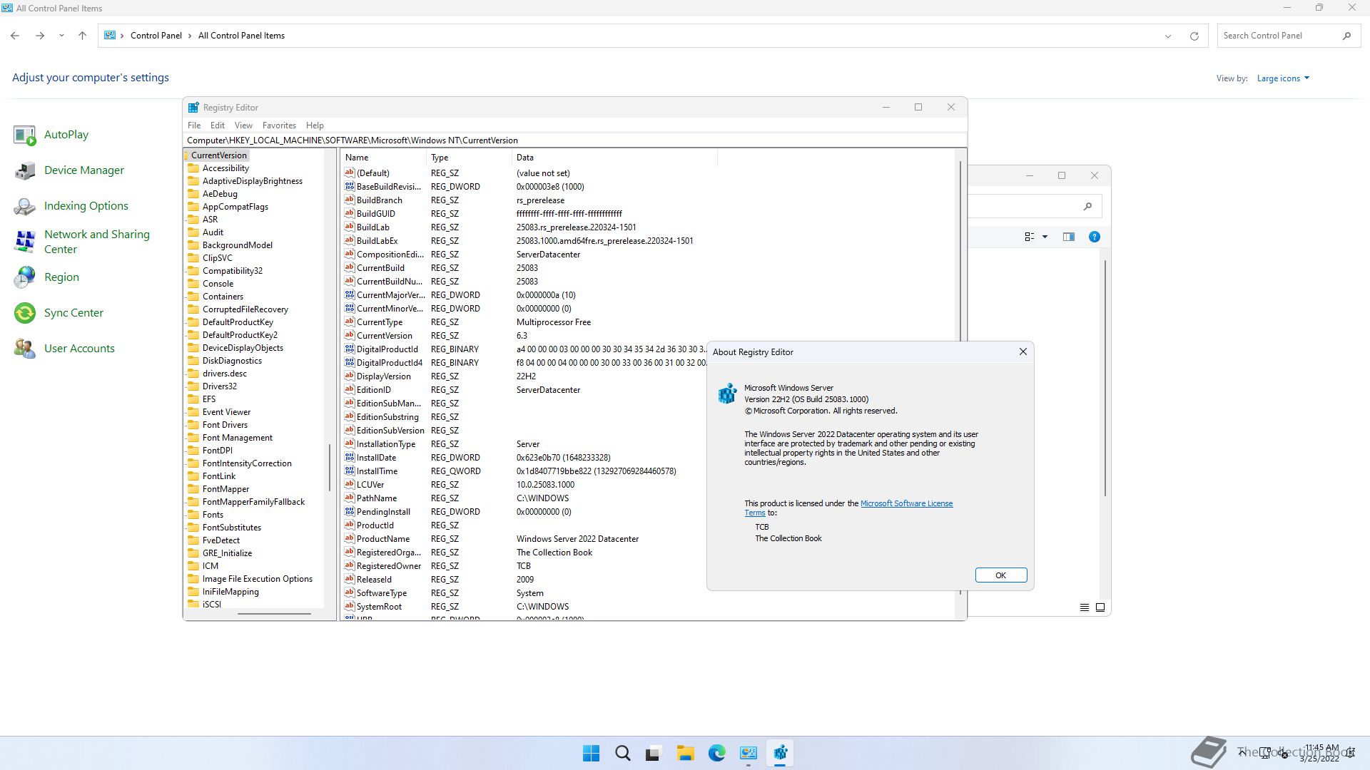The height and width of the screenshot is (770, 1370).
Task: Open the Microsoft Software License link
Action: [x=906, y=503]
